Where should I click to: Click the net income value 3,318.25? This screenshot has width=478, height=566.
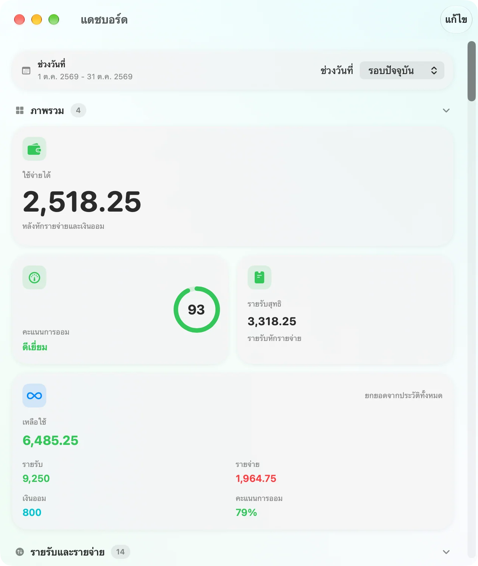pyautogui.click(x=272, y=321)
